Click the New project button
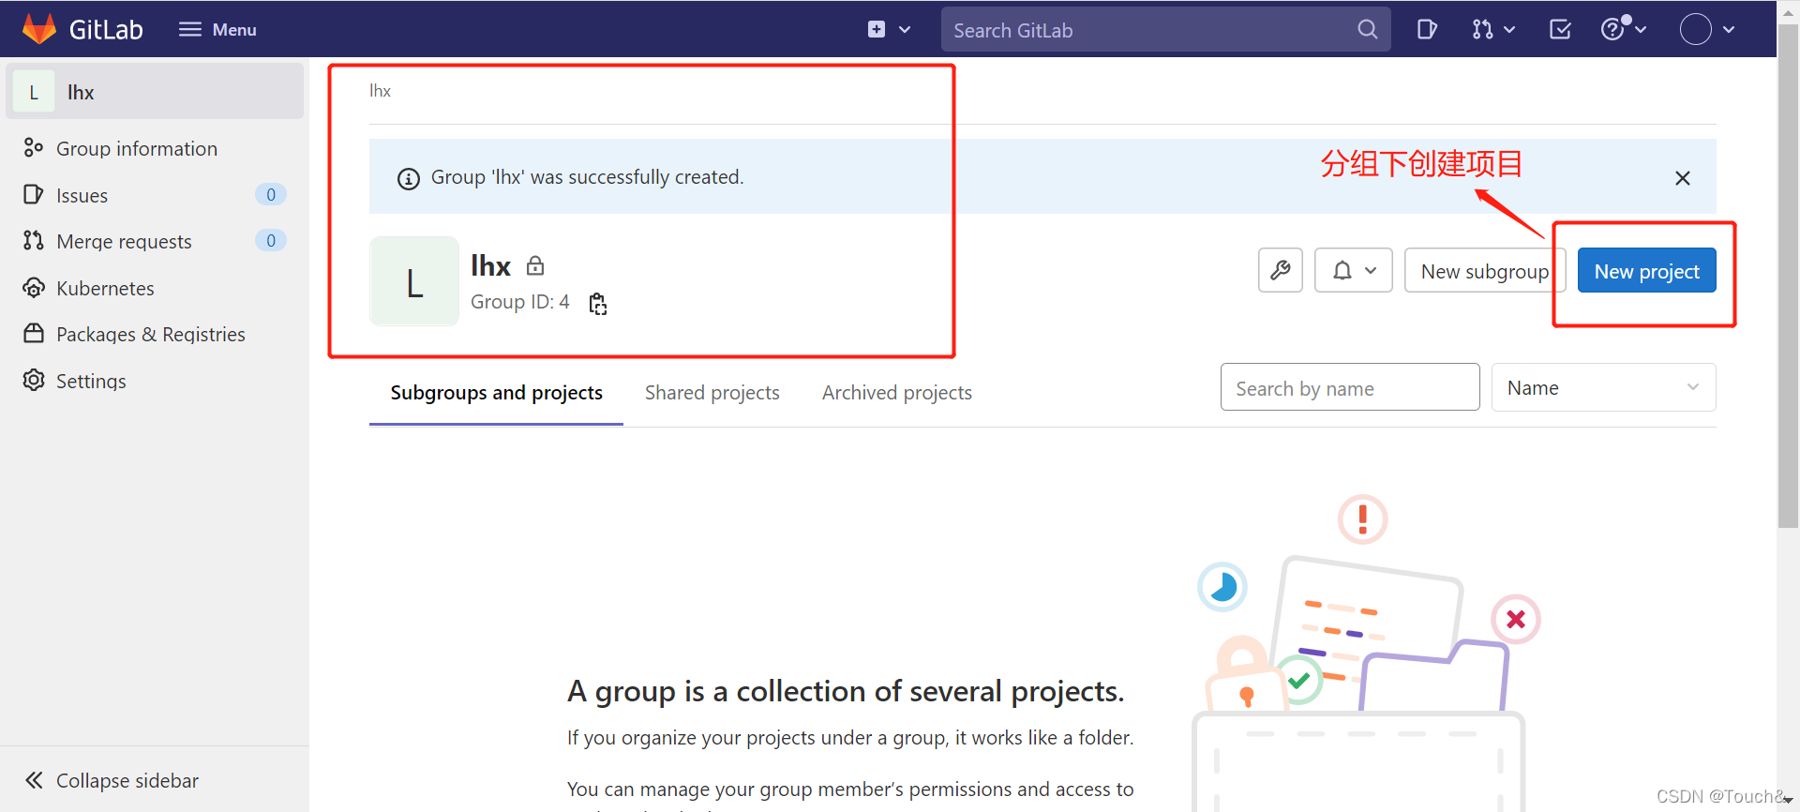Viewport: 1800px width, 812px height. point(1647,270)
